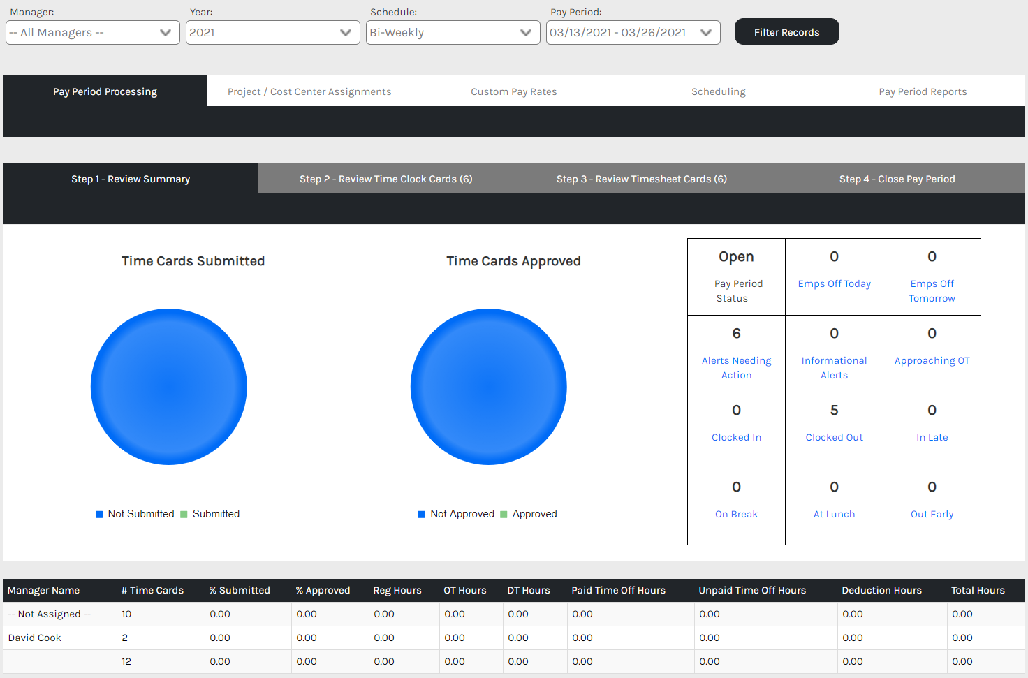Open the Schedule dropdown
The image size is (1028, 678).
[x=453, y=33]
